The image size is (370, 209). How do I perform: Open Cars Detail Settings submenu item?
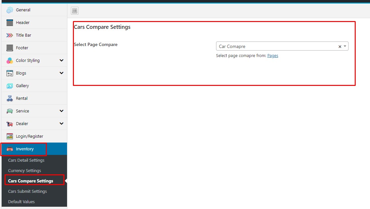(x=26, y=160)
